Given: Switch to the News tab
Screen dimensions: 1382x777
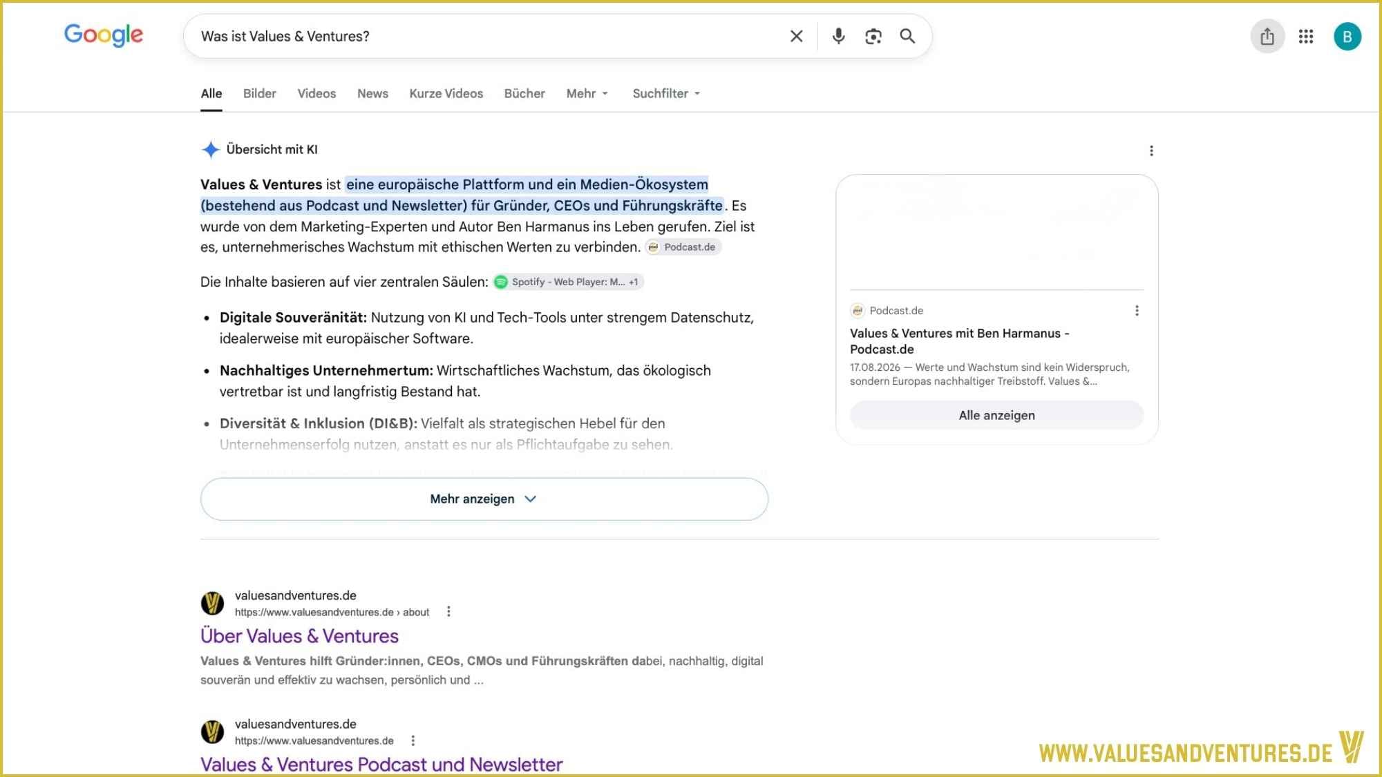Looking at the screenshot, I should [x=372, y=93].
